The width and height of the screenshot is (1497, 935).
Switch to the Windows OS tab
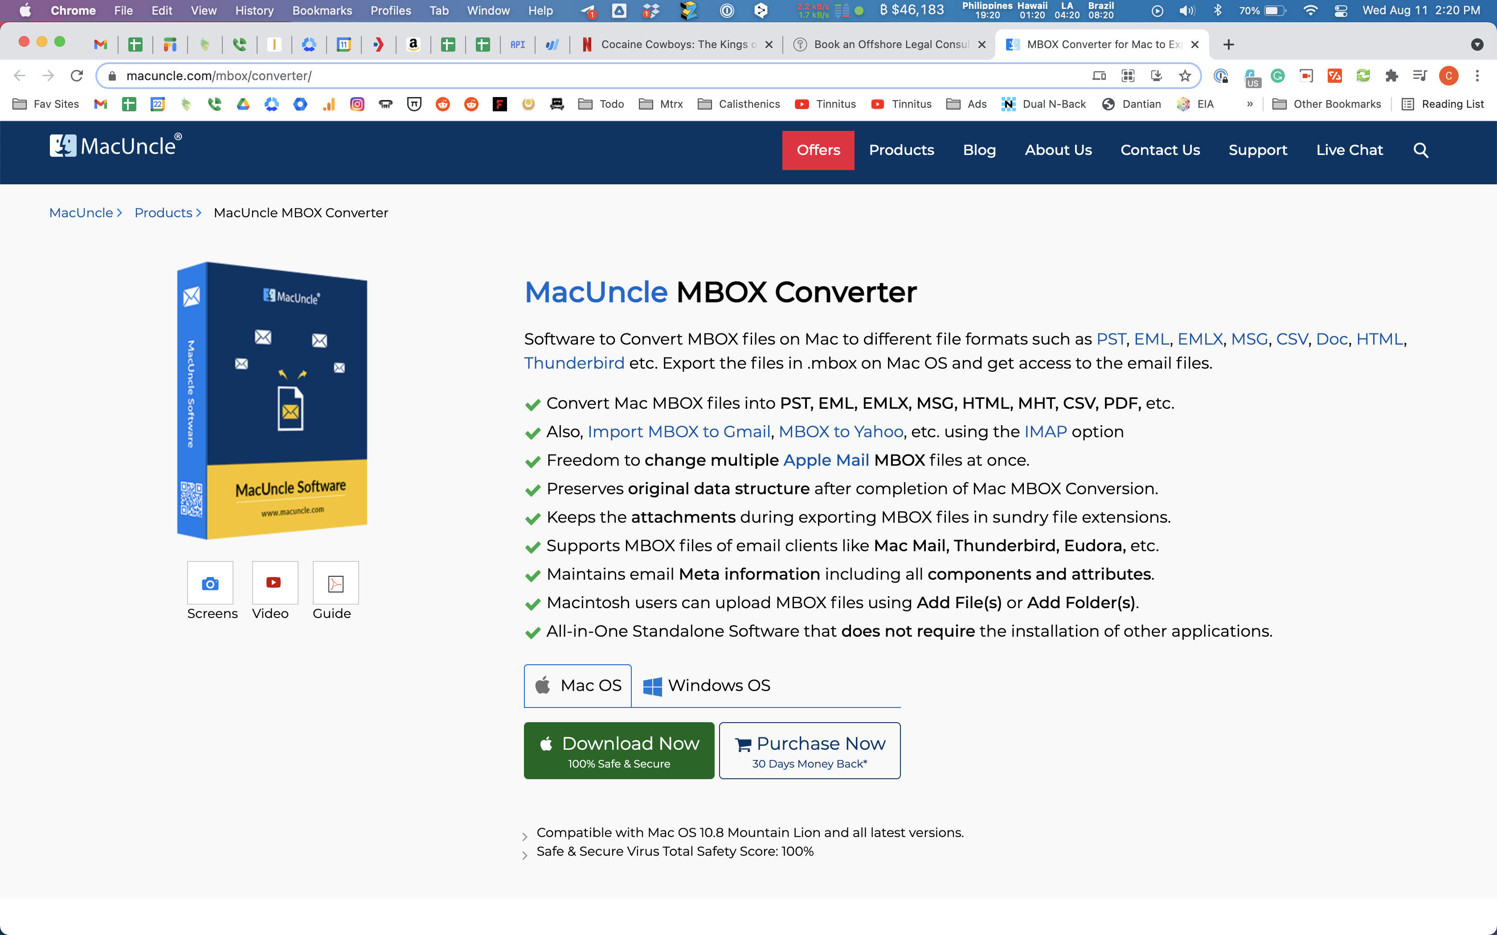click(x=707, y=685)
